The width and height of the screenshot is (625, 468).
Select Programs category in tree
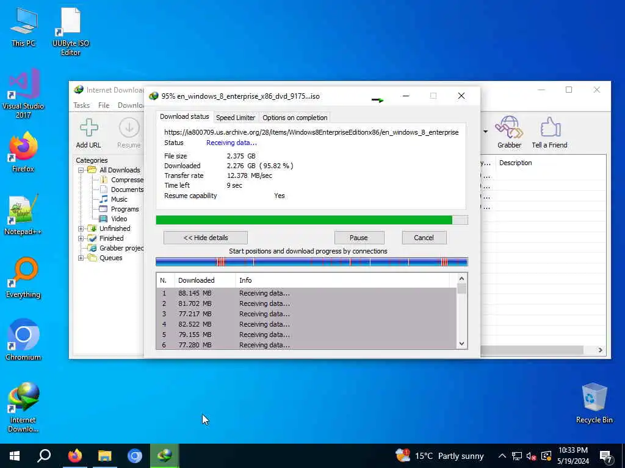pos(120,209)
